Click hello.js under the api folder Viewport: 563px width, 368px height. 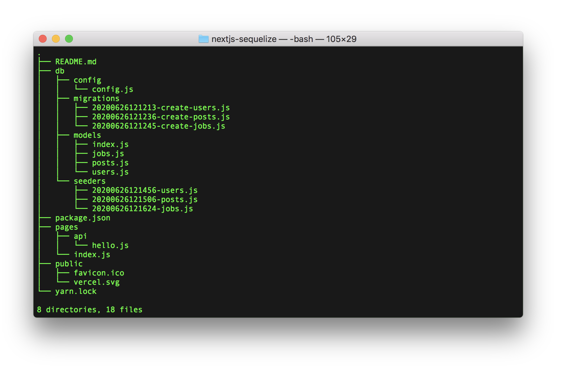pos(110,245)
